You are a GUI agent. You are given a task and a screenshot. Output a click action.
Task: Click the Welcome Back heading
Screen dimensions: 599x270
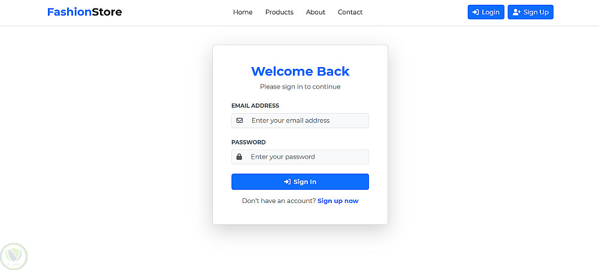(300, 71)
